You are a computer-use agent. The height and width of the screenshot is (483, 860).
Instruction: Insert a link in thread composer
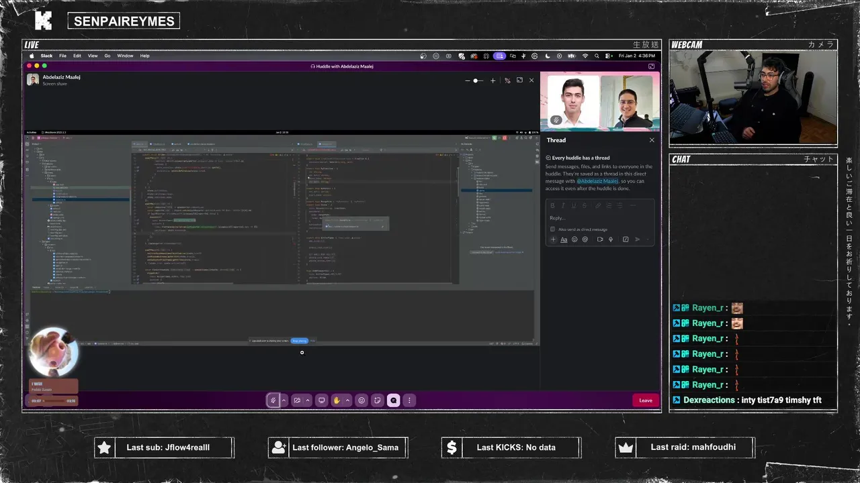click(598, 205)
